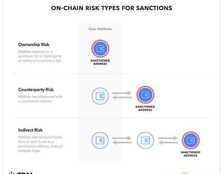Click the Ownership Risk heading

coord(34,45)
